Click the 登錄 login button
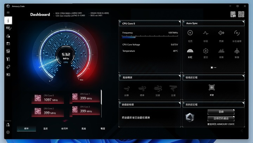Viewport: 253px width, 143px height. tap(221, 112)
